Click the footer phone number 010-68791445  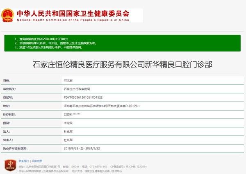(94, 167)
